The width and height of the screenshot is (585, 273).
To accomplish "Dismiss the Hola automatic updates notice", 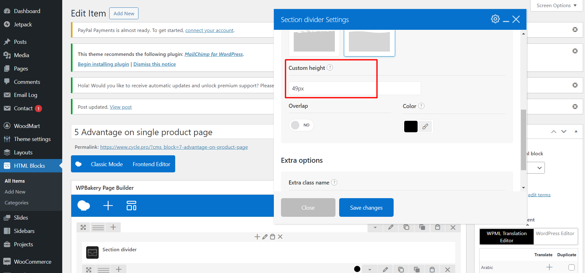I will coord(575,85).
